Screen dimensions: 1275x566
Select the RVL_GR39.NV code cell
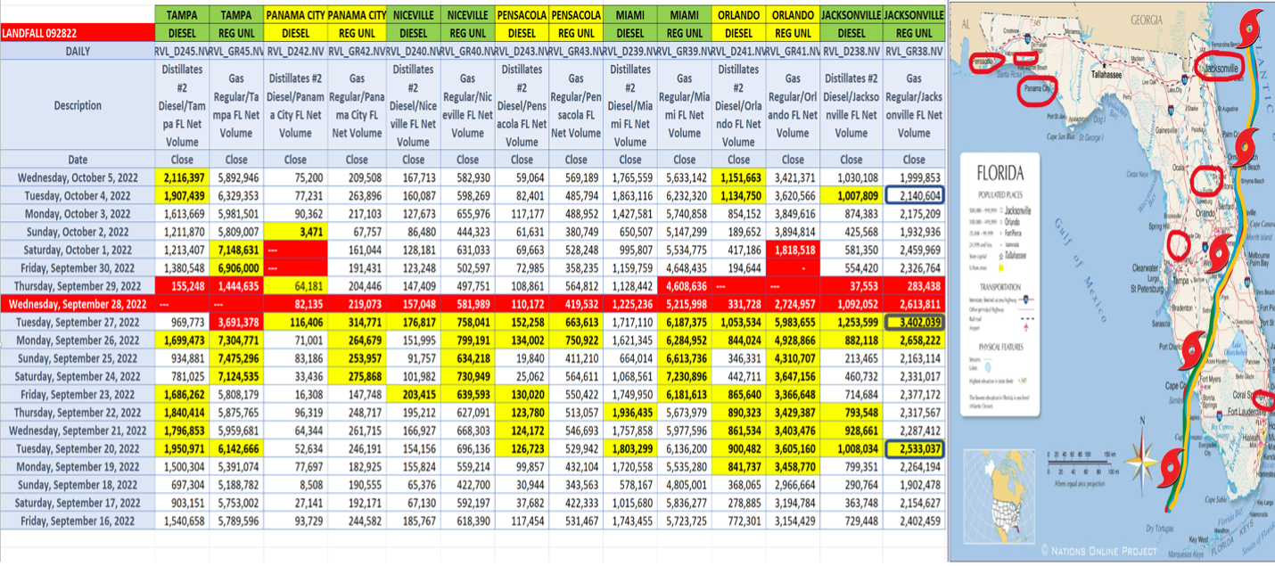click(x=685, y=52)
